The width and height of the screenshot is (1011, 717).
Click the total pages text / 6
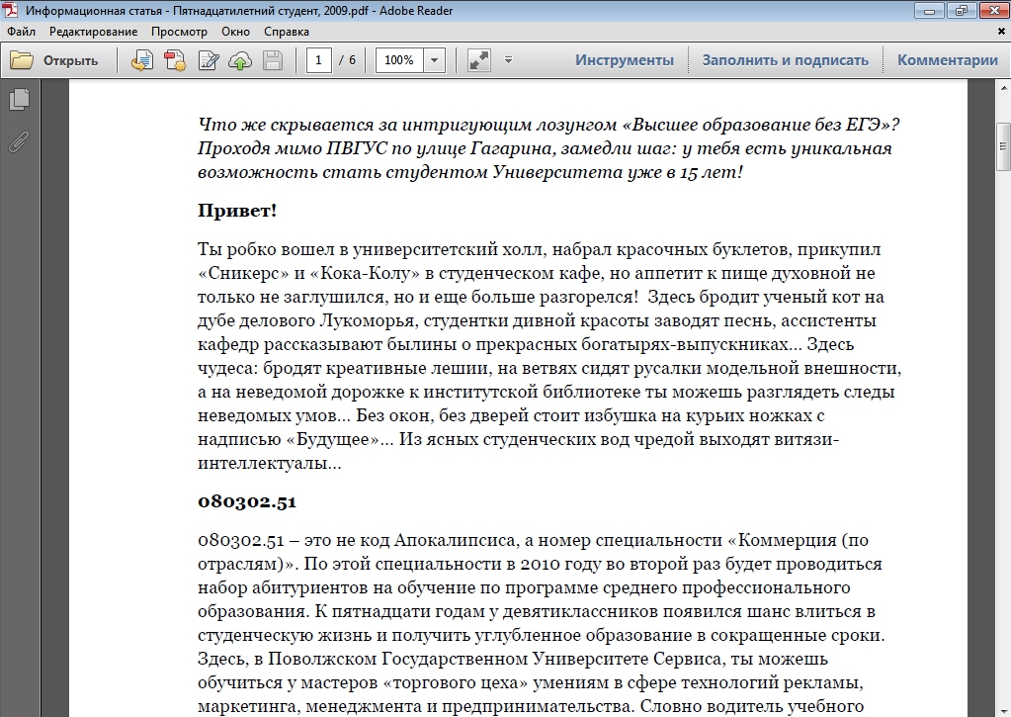click(348, 60)
